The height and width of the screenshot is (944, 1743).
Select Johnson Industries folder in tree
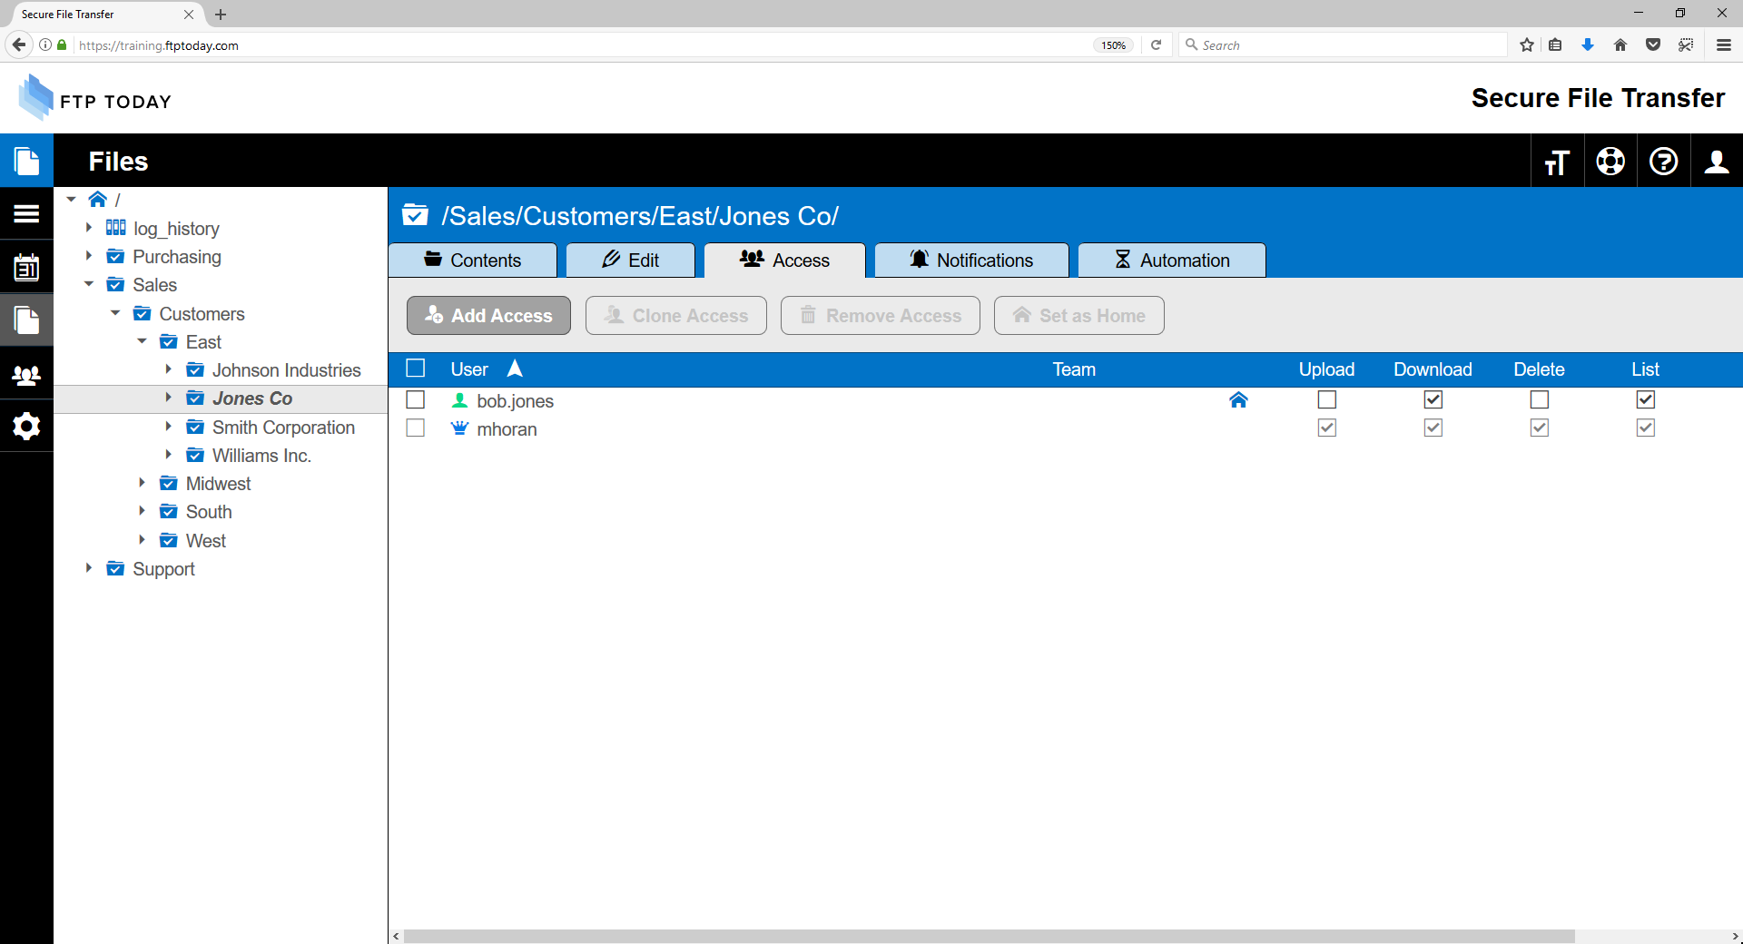click(286, 370)
